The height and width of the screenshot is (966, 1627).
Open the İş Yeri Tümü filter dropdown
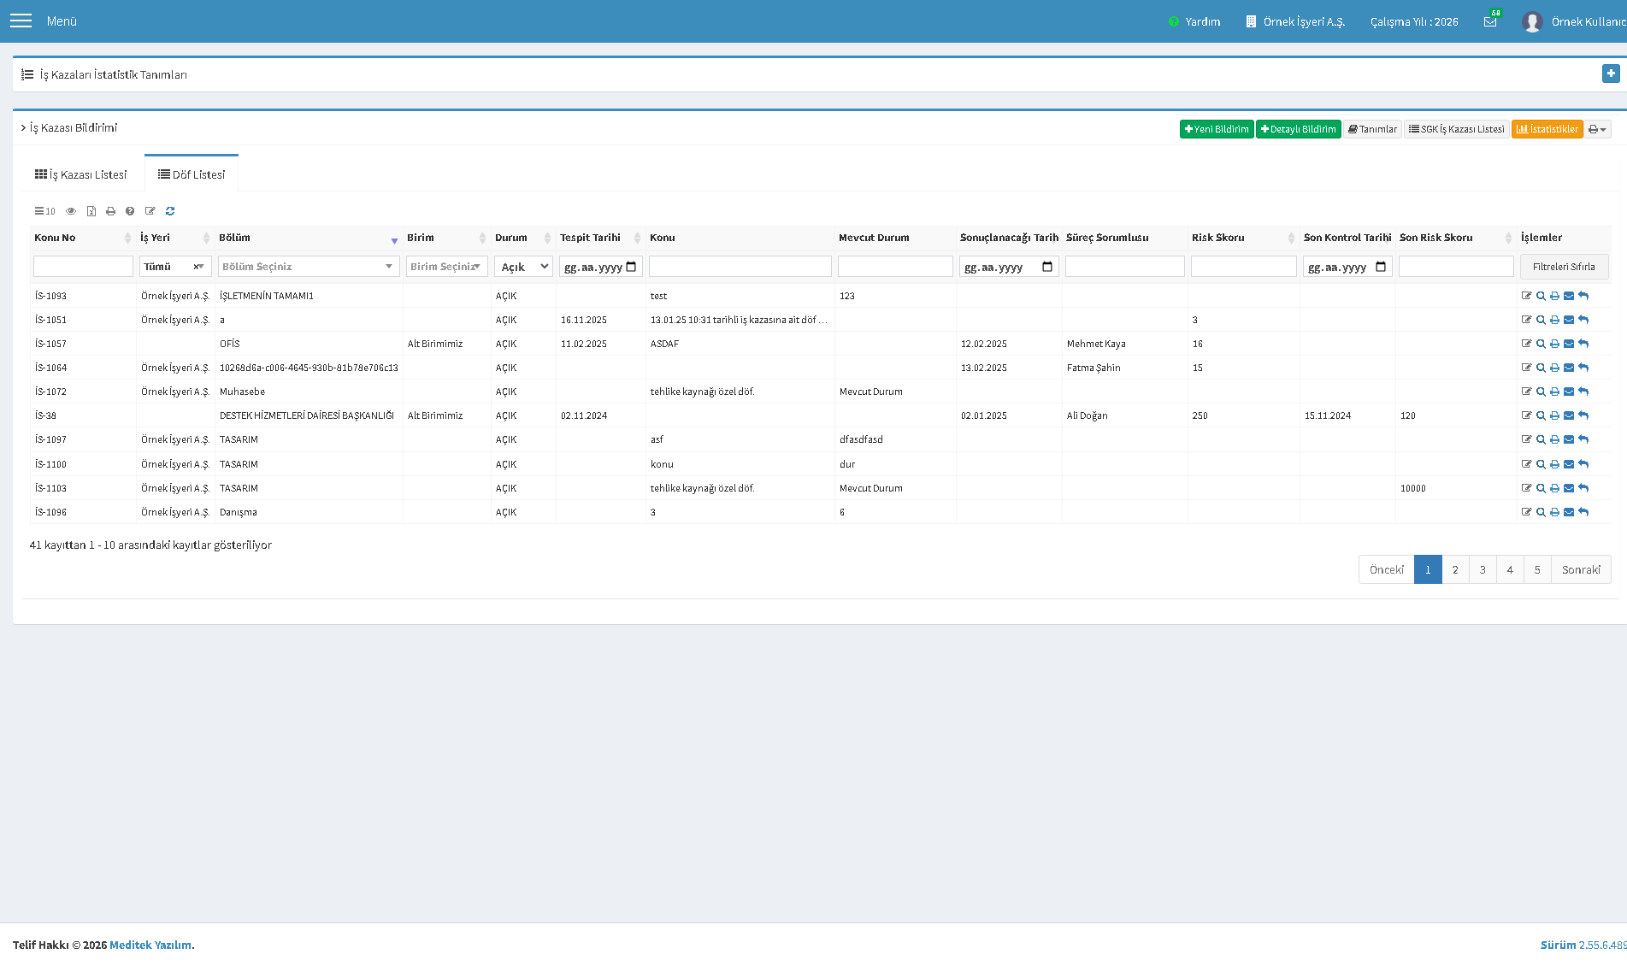point(175,267)
